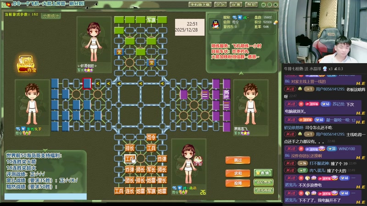Collapse the player info panel triangle
Image resolution: width=367 pixels, height=206 pixels.
tap(241, 73)
